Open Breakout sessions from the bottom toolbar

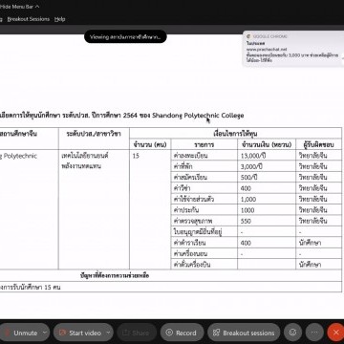coord(244,333)
